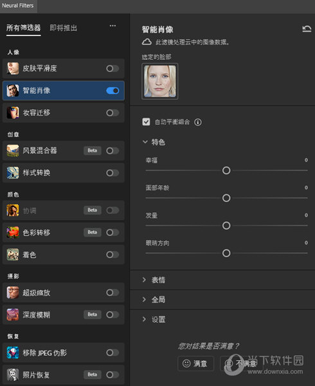Viewport: 315px width, 386px height.
Task: Expand the 全局 section
Action: coord(145,299)
